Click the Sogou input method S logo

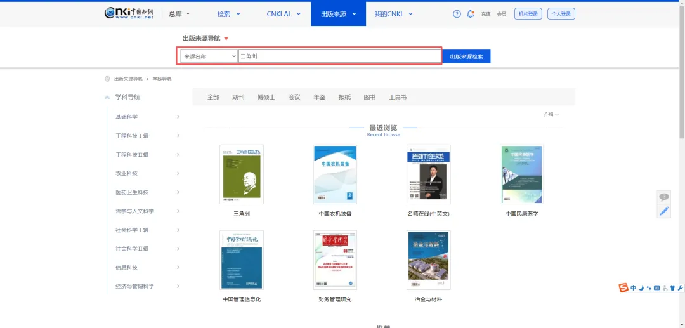(x=624, y=288)
